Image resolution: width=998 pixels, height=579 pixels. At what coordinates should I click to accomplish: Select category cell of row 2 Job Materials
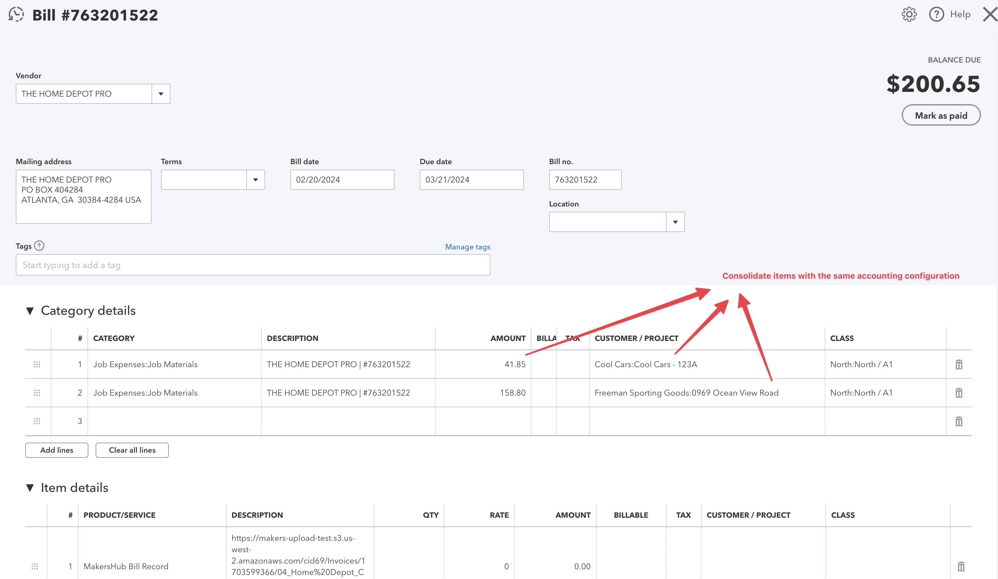(x=175, y=393)
